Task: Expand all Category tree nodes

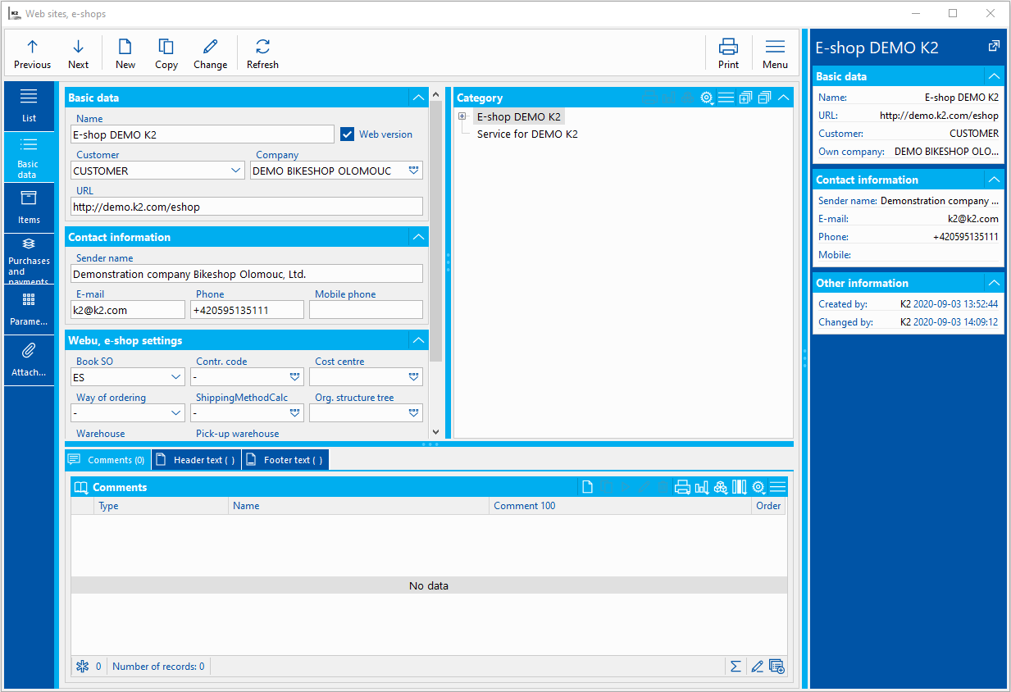Action: (x=745, y=98)
